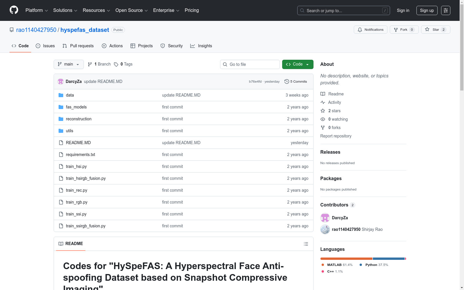The height and width of the screenshot is (290, 464).
Task: Click rao1140427950 contributor avatar
Action: (325, 229)
